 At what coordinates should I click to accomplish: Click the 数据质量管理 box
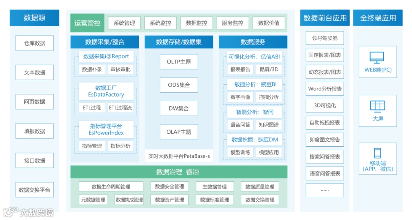point(260,187)
